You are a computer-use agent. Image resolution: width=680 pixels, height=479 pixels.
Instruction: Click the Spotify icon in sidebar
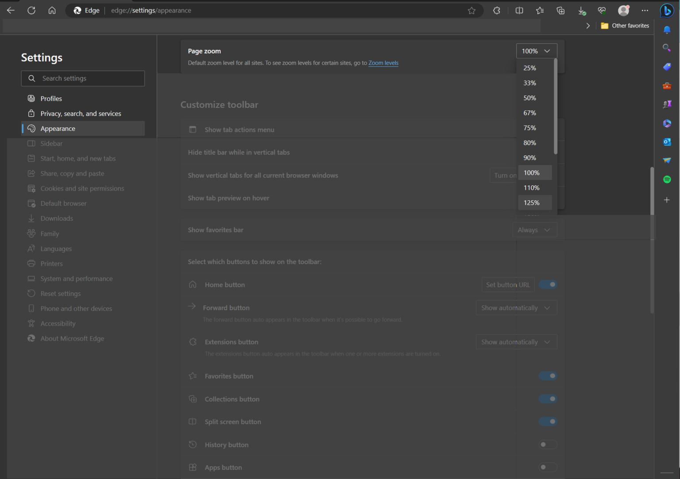pos(667,180)
